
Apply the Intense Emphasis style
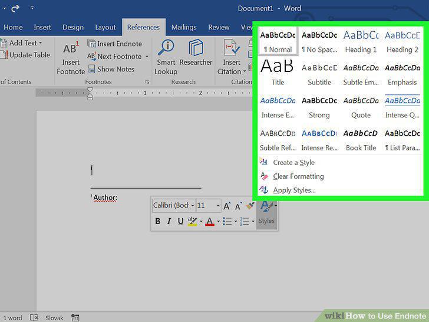click(278, 107)
